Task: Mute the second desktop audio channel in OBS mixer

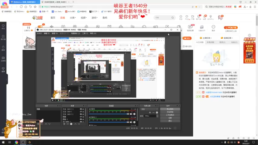Action: (x=131, y=122)
